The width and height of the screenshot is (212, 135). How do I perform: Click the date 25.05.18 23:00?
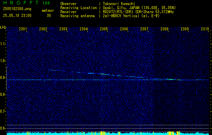pos(17,15)
